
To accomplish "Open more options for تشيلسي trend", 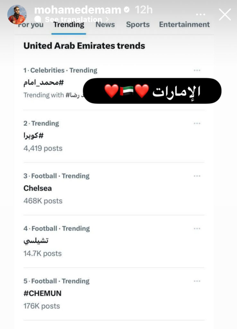I will 197,228.
